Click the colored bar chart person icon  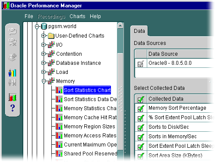coord(12,73)
